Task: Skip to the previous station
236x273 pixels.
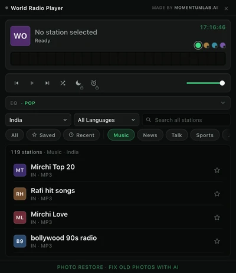Action: [17, 83]
